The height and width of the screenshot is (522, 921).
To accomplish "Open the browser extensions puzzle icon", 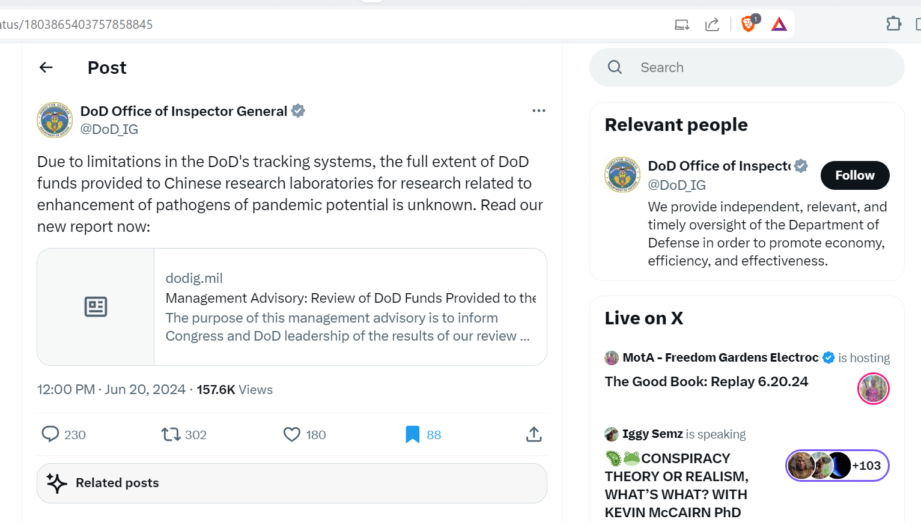I will (x=894, y=23).
